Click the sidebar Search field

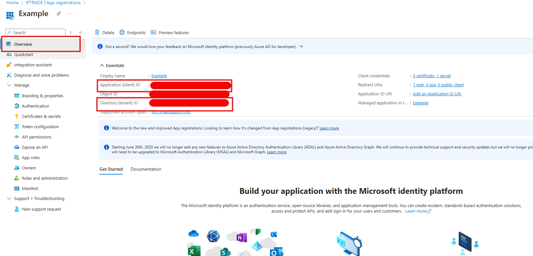click(36, 33)
